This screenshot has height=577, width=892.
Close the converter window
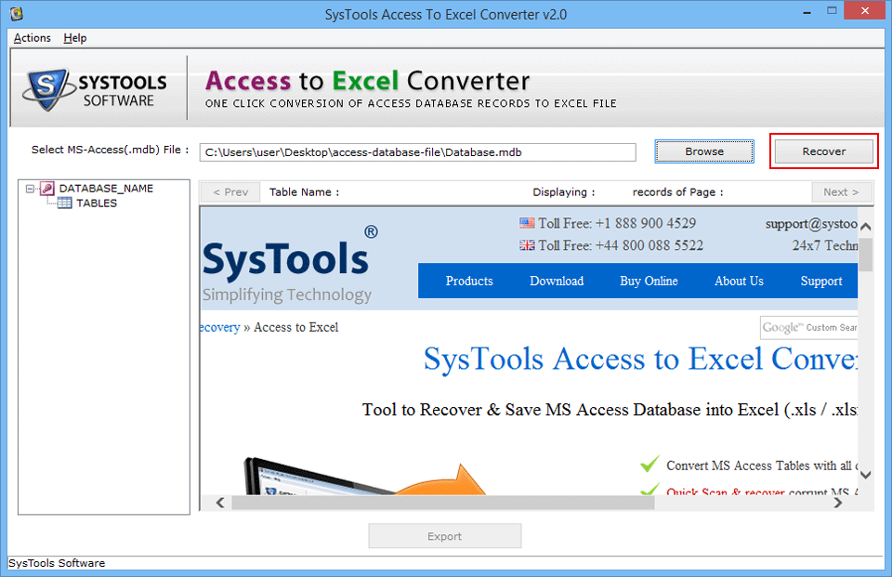(865, 11)
